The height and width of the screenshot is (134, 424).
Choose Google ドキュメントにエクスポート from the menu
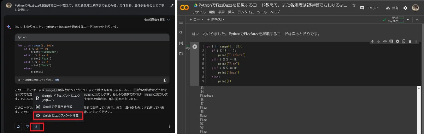coord(58,98)
